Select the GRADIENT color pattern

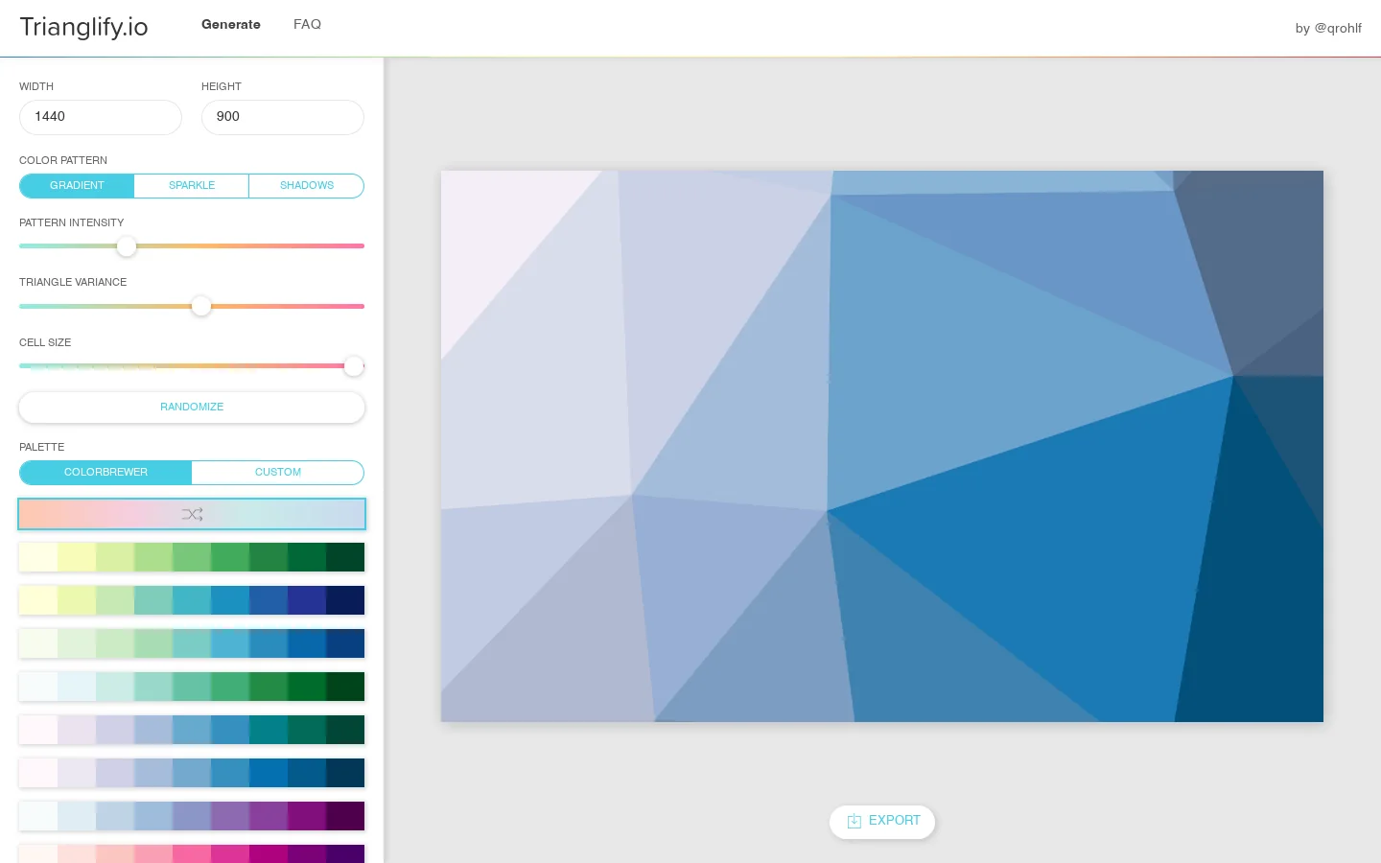(77, 186)
